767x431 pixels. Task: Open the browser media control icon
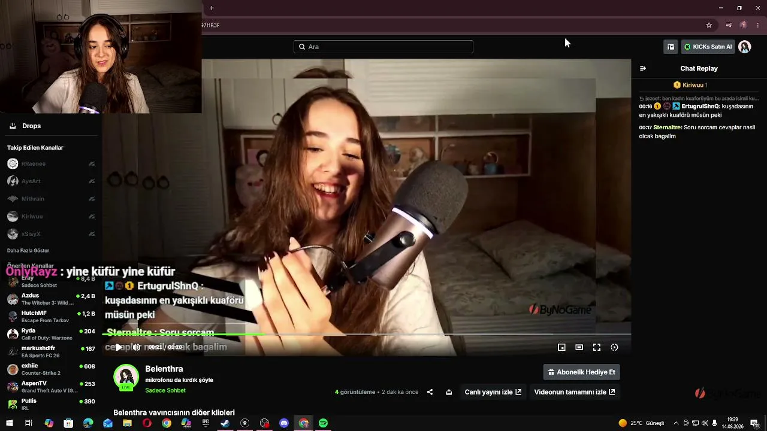pos(729,25)
